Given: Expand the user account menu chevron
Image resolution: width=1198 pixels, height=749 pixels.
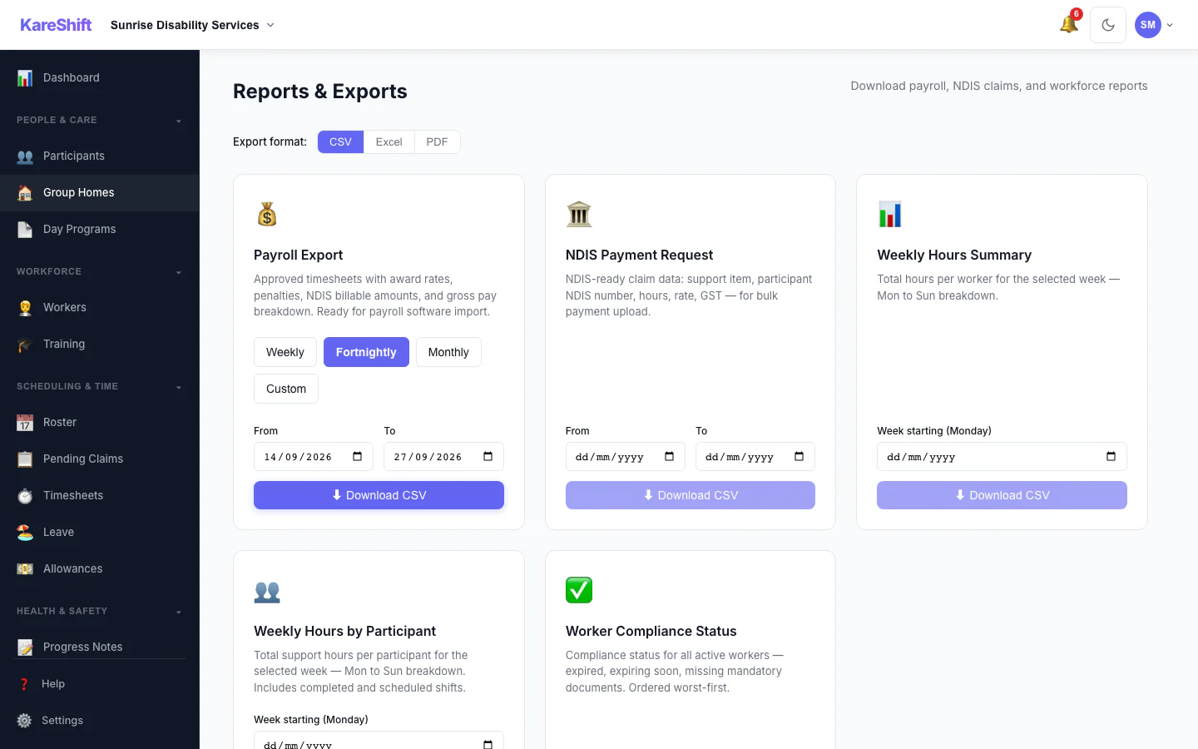Looking at the screenshot, I should (1170, 25).
